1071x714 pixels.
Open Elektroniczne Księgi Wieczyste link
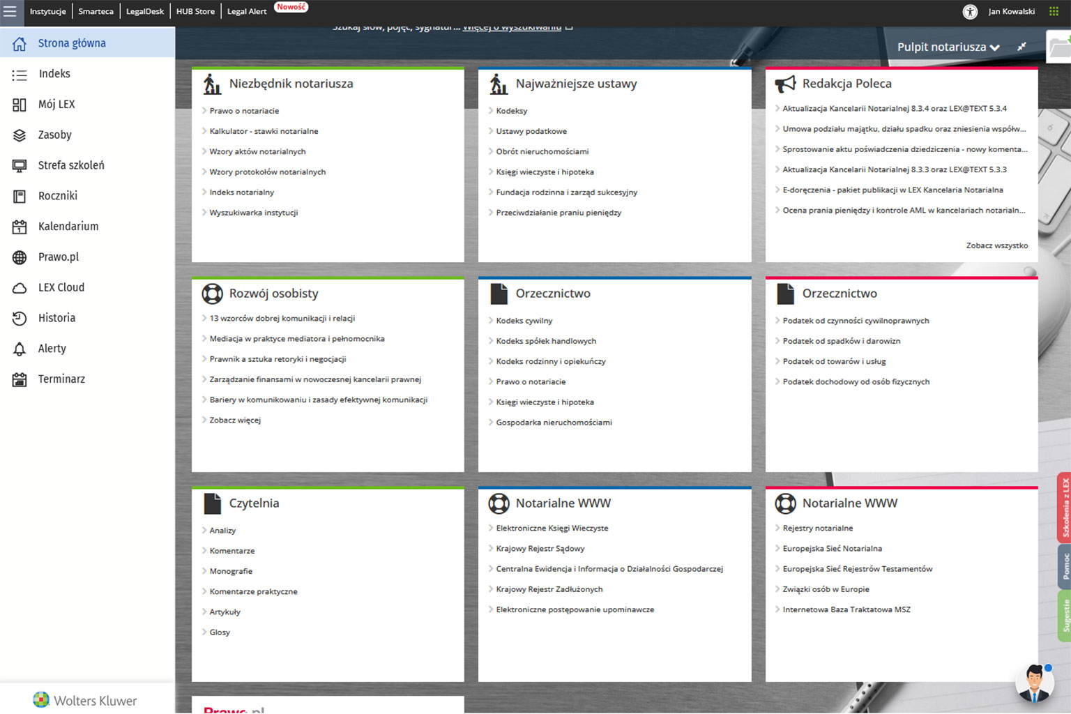[x=552, y=529]
